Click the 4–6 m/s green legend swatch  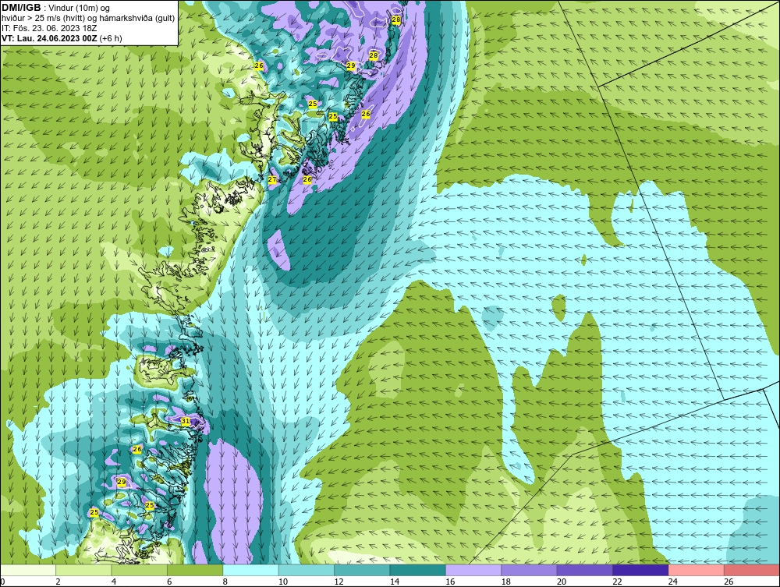[x=140, y=570]
